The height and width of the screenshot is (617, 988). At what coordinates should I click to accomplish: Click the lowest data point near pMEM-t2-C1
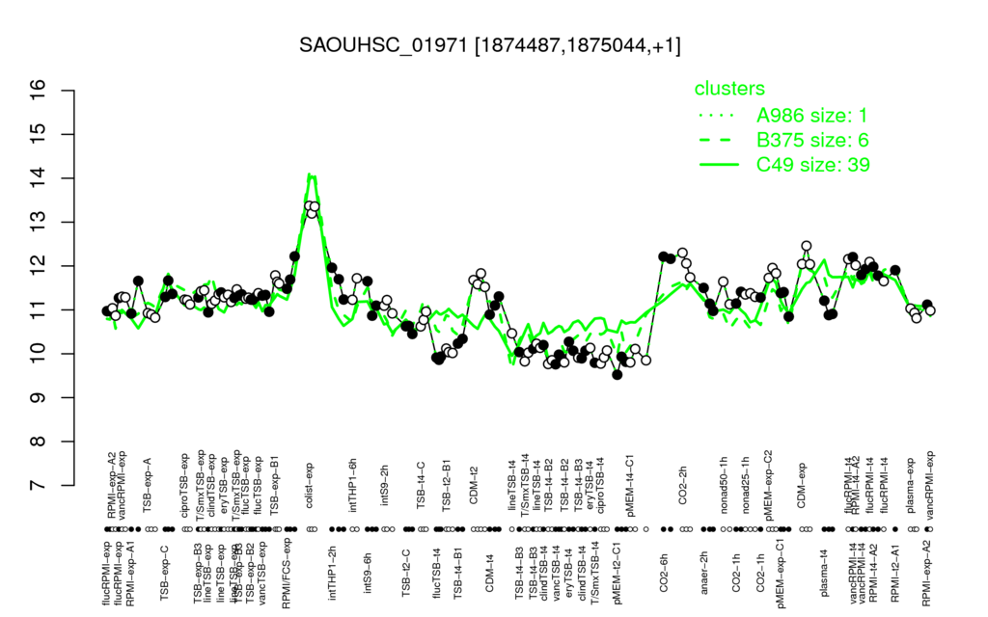click(617, 375)
